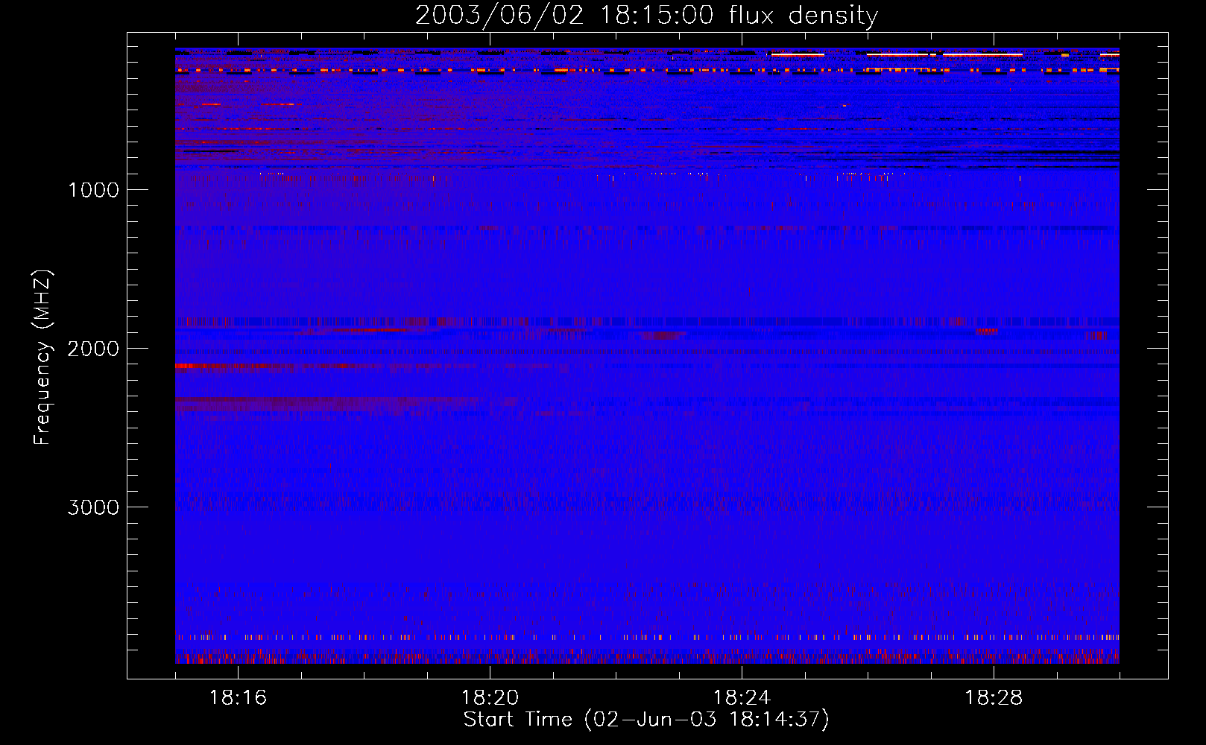Click the plot title '2003/06/02 18:15:00 flux density'
The width and height of the screenshot is (1206, 745).
pos(646,16)
